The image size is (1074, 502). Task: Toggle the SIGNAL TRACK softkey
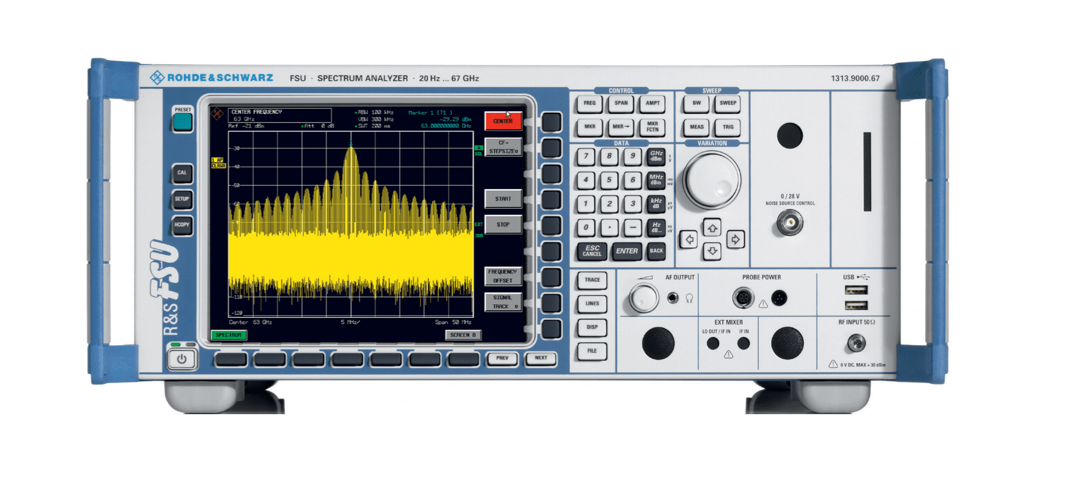point(503,302)
